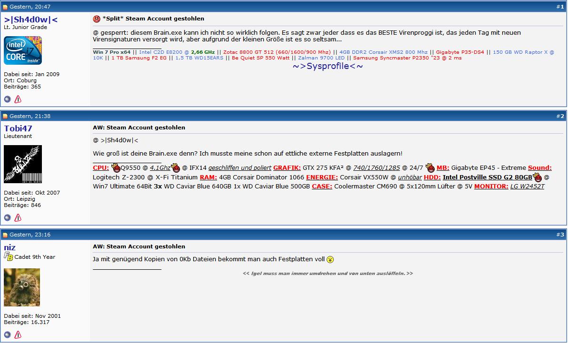Click MONITOR: label in Tobi47 signature
The height and width of the screenshot is (344, 568).
point(491,187)
